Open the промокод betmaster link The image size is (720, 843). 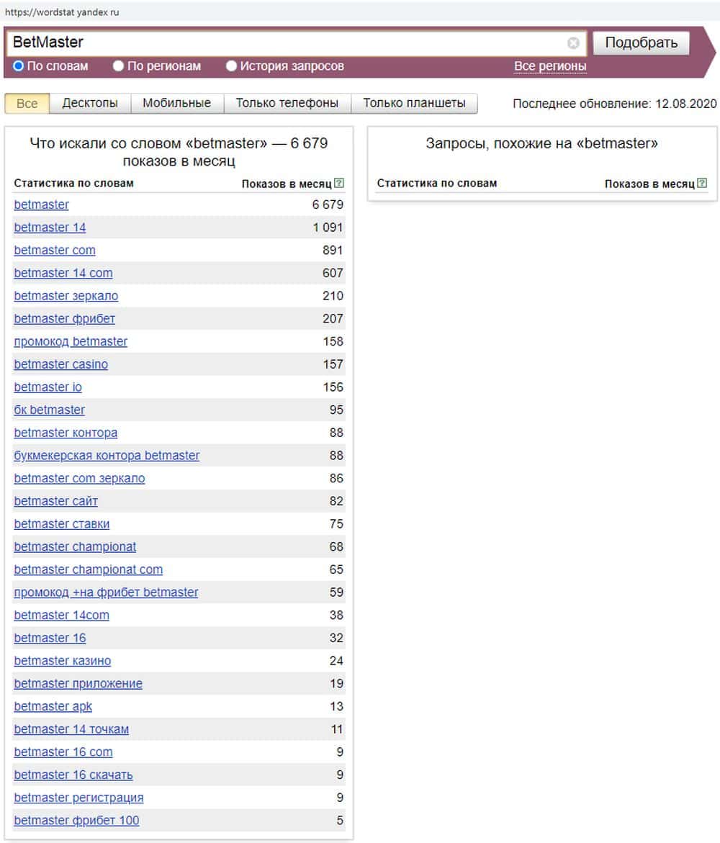click(71, 342)
